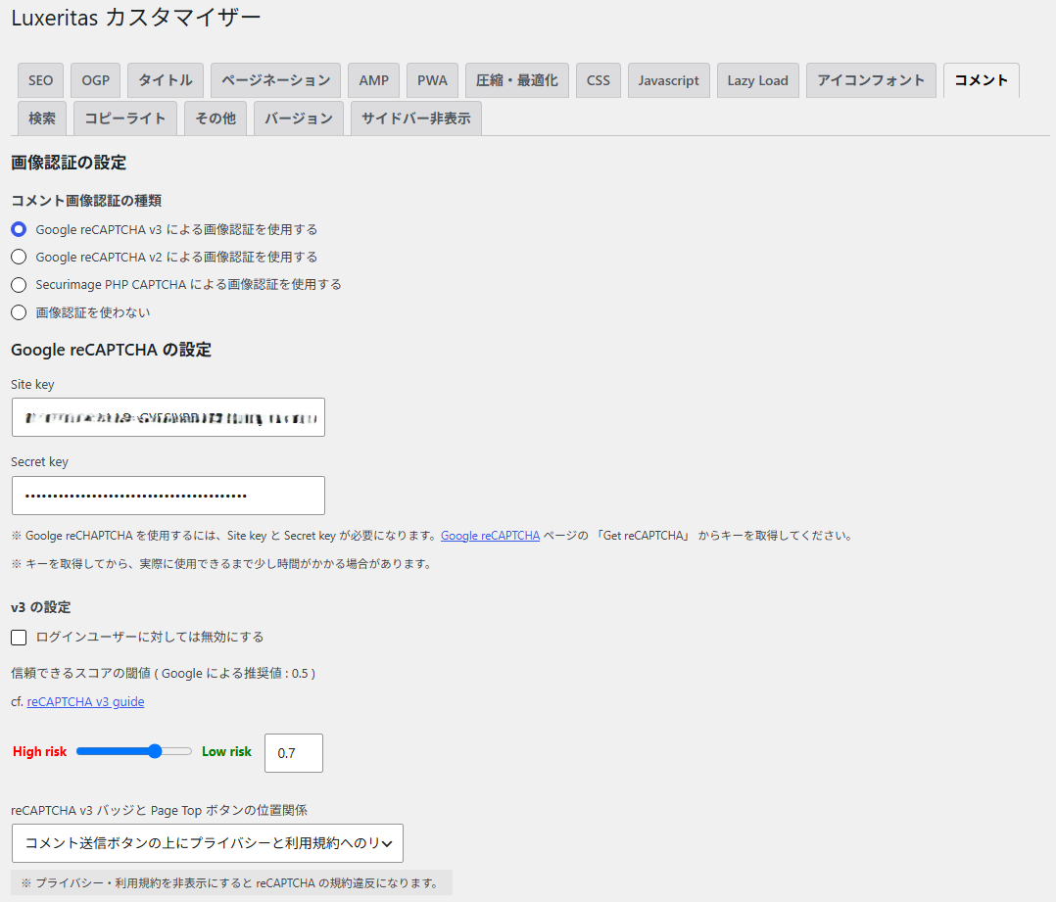Switch to the OGP tab
Viewport: 1056px width, 902px height.
click(x=96, y=80)
